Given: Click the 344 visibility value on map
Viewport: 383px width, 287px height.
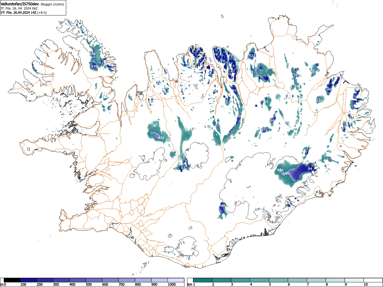Looking at the screenshot, I should point(297,86).
